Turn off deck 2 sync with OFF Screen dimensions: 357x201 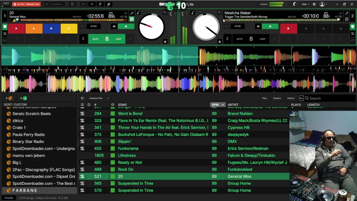227,26
